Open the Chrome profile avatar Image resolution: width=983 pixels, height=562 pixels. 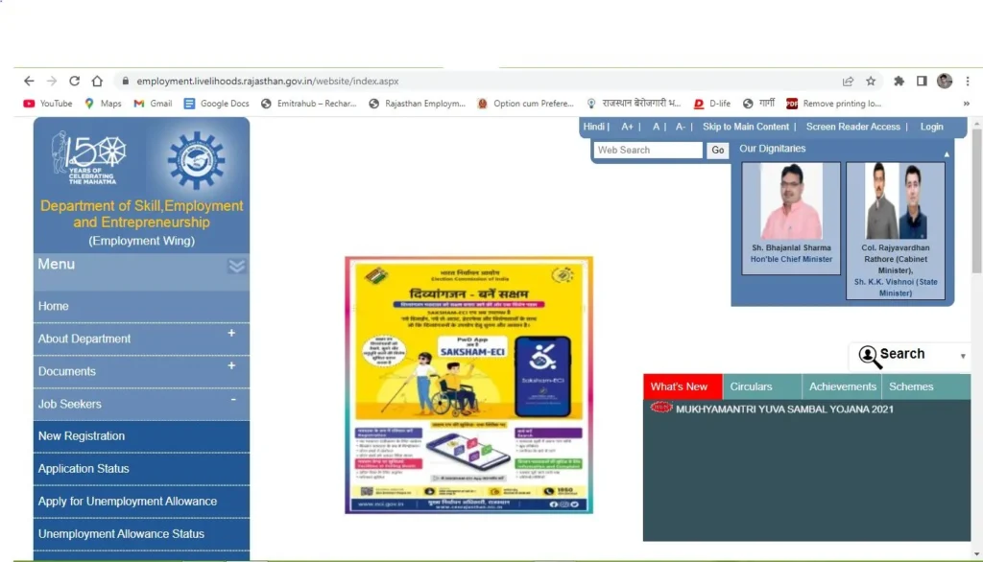tap(945, 81)
